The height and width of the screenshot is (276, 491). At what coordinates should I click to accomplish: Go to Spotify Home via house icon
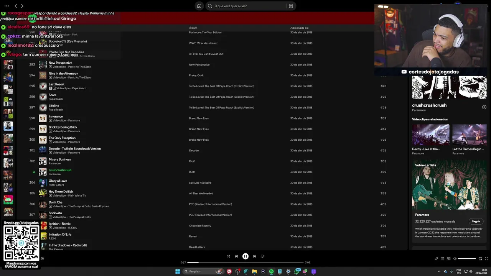click(199, 6)
